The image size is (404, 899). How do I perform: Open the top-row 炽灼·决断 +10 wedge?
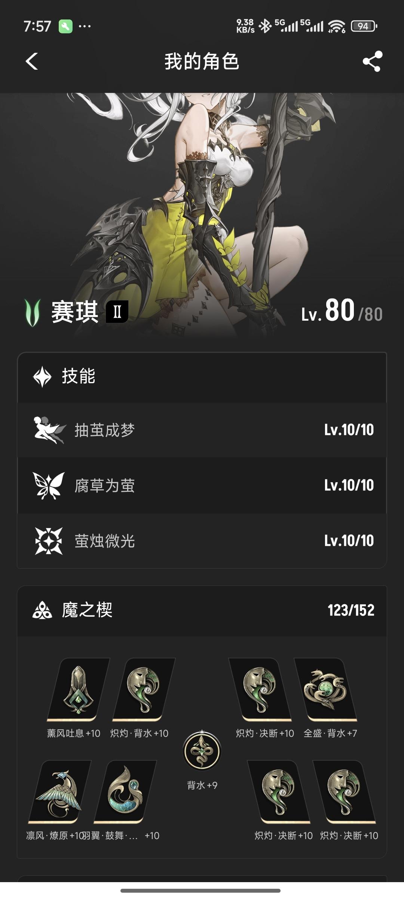260,690
